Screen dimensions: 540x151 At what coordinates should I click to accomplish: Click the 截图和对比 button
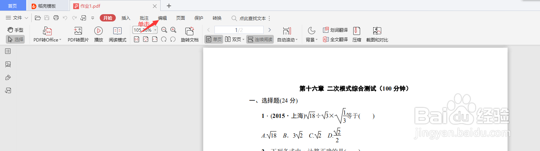coord(377,35)
